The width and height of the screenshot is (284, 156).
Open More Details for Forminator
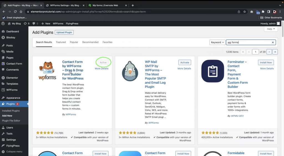267,68
